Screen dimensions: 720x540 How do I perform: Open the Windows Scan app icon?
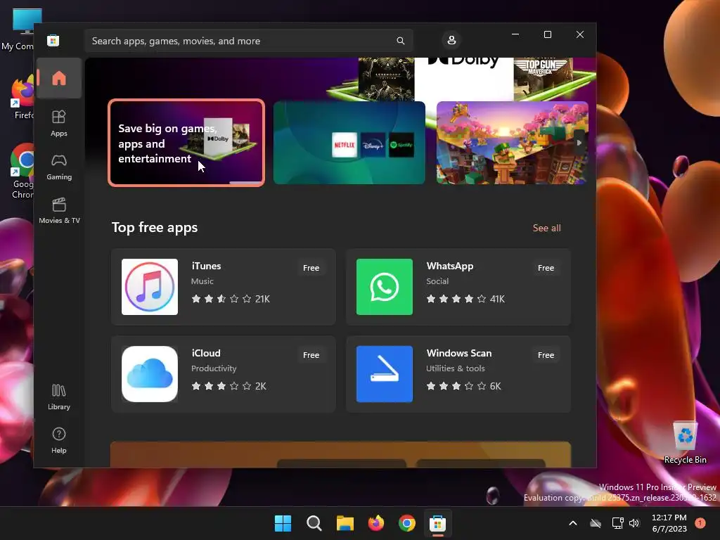pyautogui.click(x=385, y=374)
